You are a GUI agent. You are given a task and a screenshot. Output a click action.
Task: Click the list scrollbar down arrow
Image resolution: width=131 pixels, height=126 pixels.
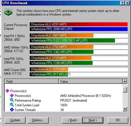click(x=125, y=109)
